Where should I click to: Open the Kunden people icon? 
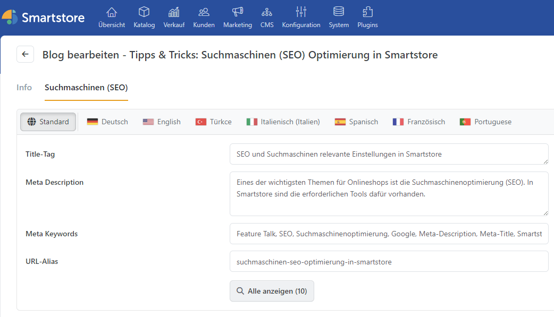[204, 13]
